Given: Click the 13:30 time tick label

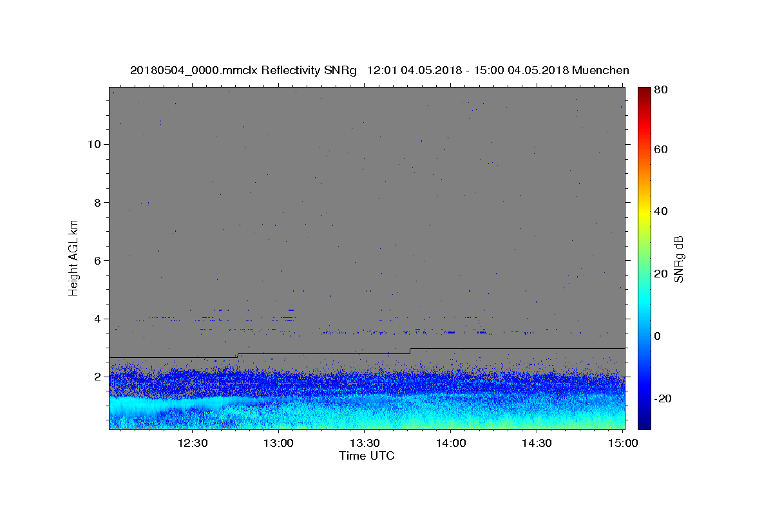Looking at the screenshot, I should click(x=364, y=443).
